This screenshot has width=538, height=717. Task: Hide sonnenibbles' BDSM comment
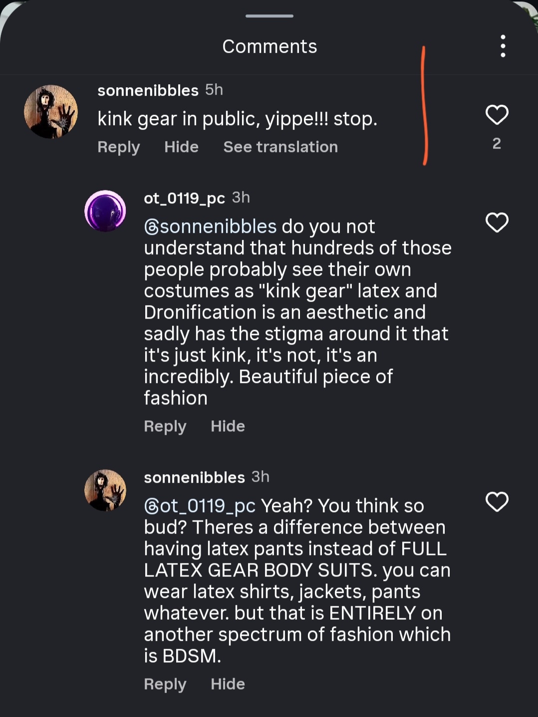click(228, 684)
